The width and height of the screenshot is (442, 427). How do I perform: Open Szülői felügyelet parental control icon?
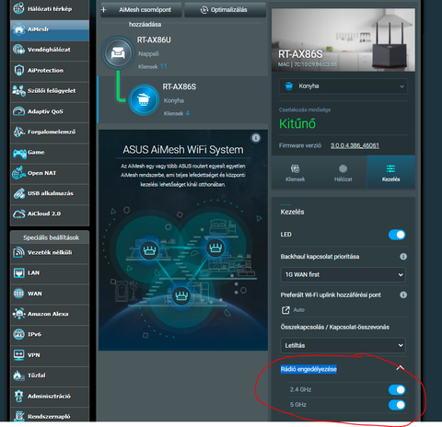point(18,91)
